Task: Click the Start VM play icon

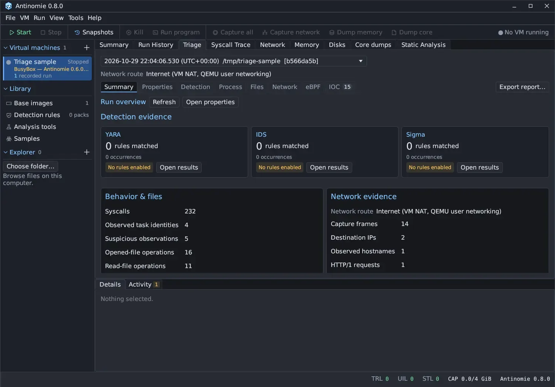Action: 12,32
